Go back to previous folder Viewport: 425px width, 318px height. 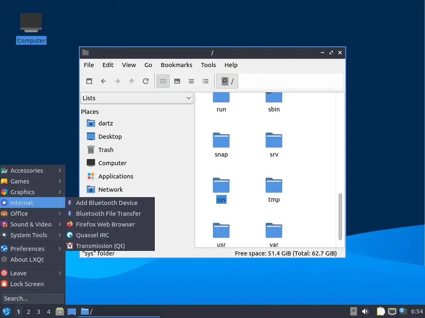[103, 81]
